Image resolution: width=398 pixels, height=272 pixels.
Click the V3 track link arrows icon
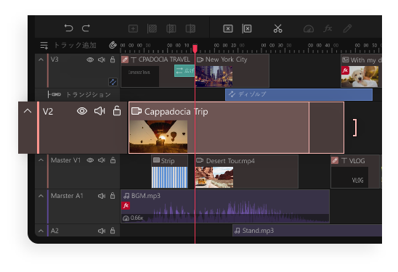point(113,82)
